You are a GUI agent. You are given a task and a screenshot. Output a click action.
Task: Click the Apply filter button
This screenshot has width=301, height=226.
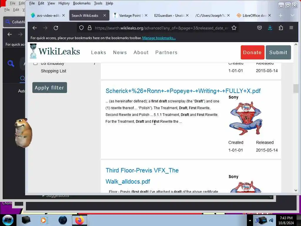tap(49, 88)
